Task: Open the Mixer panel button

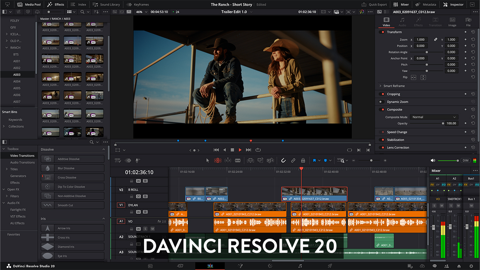Action: (x=401, y=5)
